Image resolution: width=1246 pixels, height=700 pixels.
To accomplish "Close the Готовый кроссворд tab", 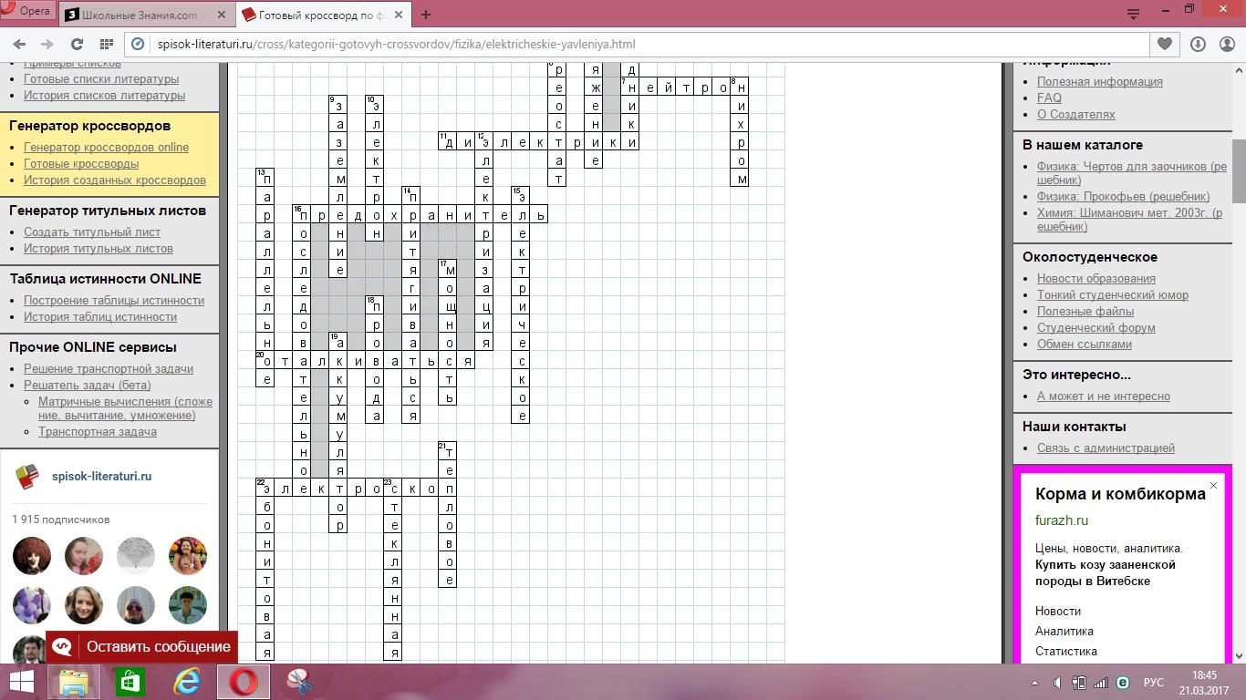I will (x=398, y=15).
